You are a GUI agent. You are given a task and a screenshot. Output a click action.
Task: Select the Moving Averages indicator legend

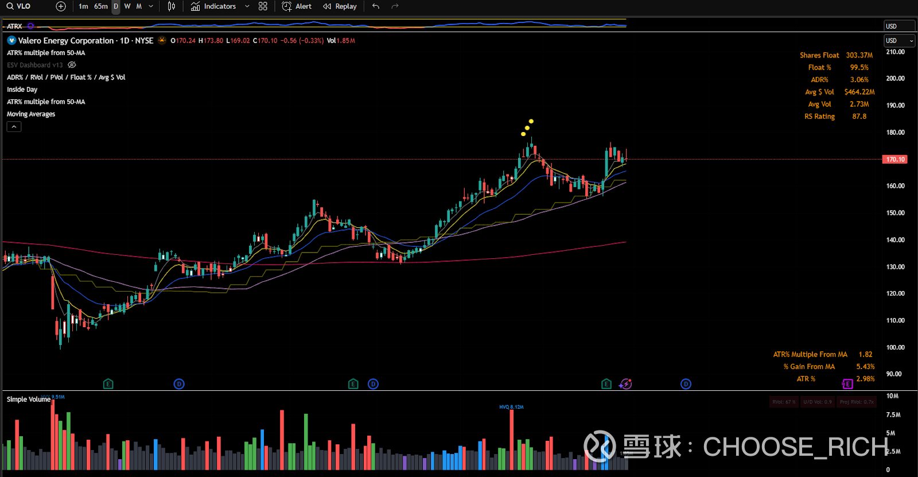tap(31, 114)
